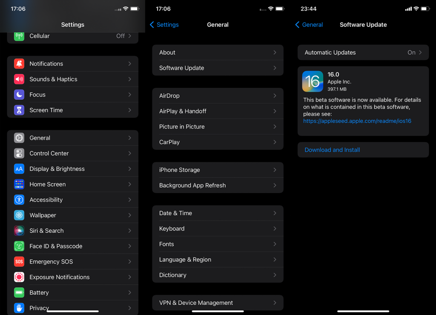The height and width of the screenshot is (315, 436).
Task: Tap the General gear icon
Action: click(x=19, y=138)
